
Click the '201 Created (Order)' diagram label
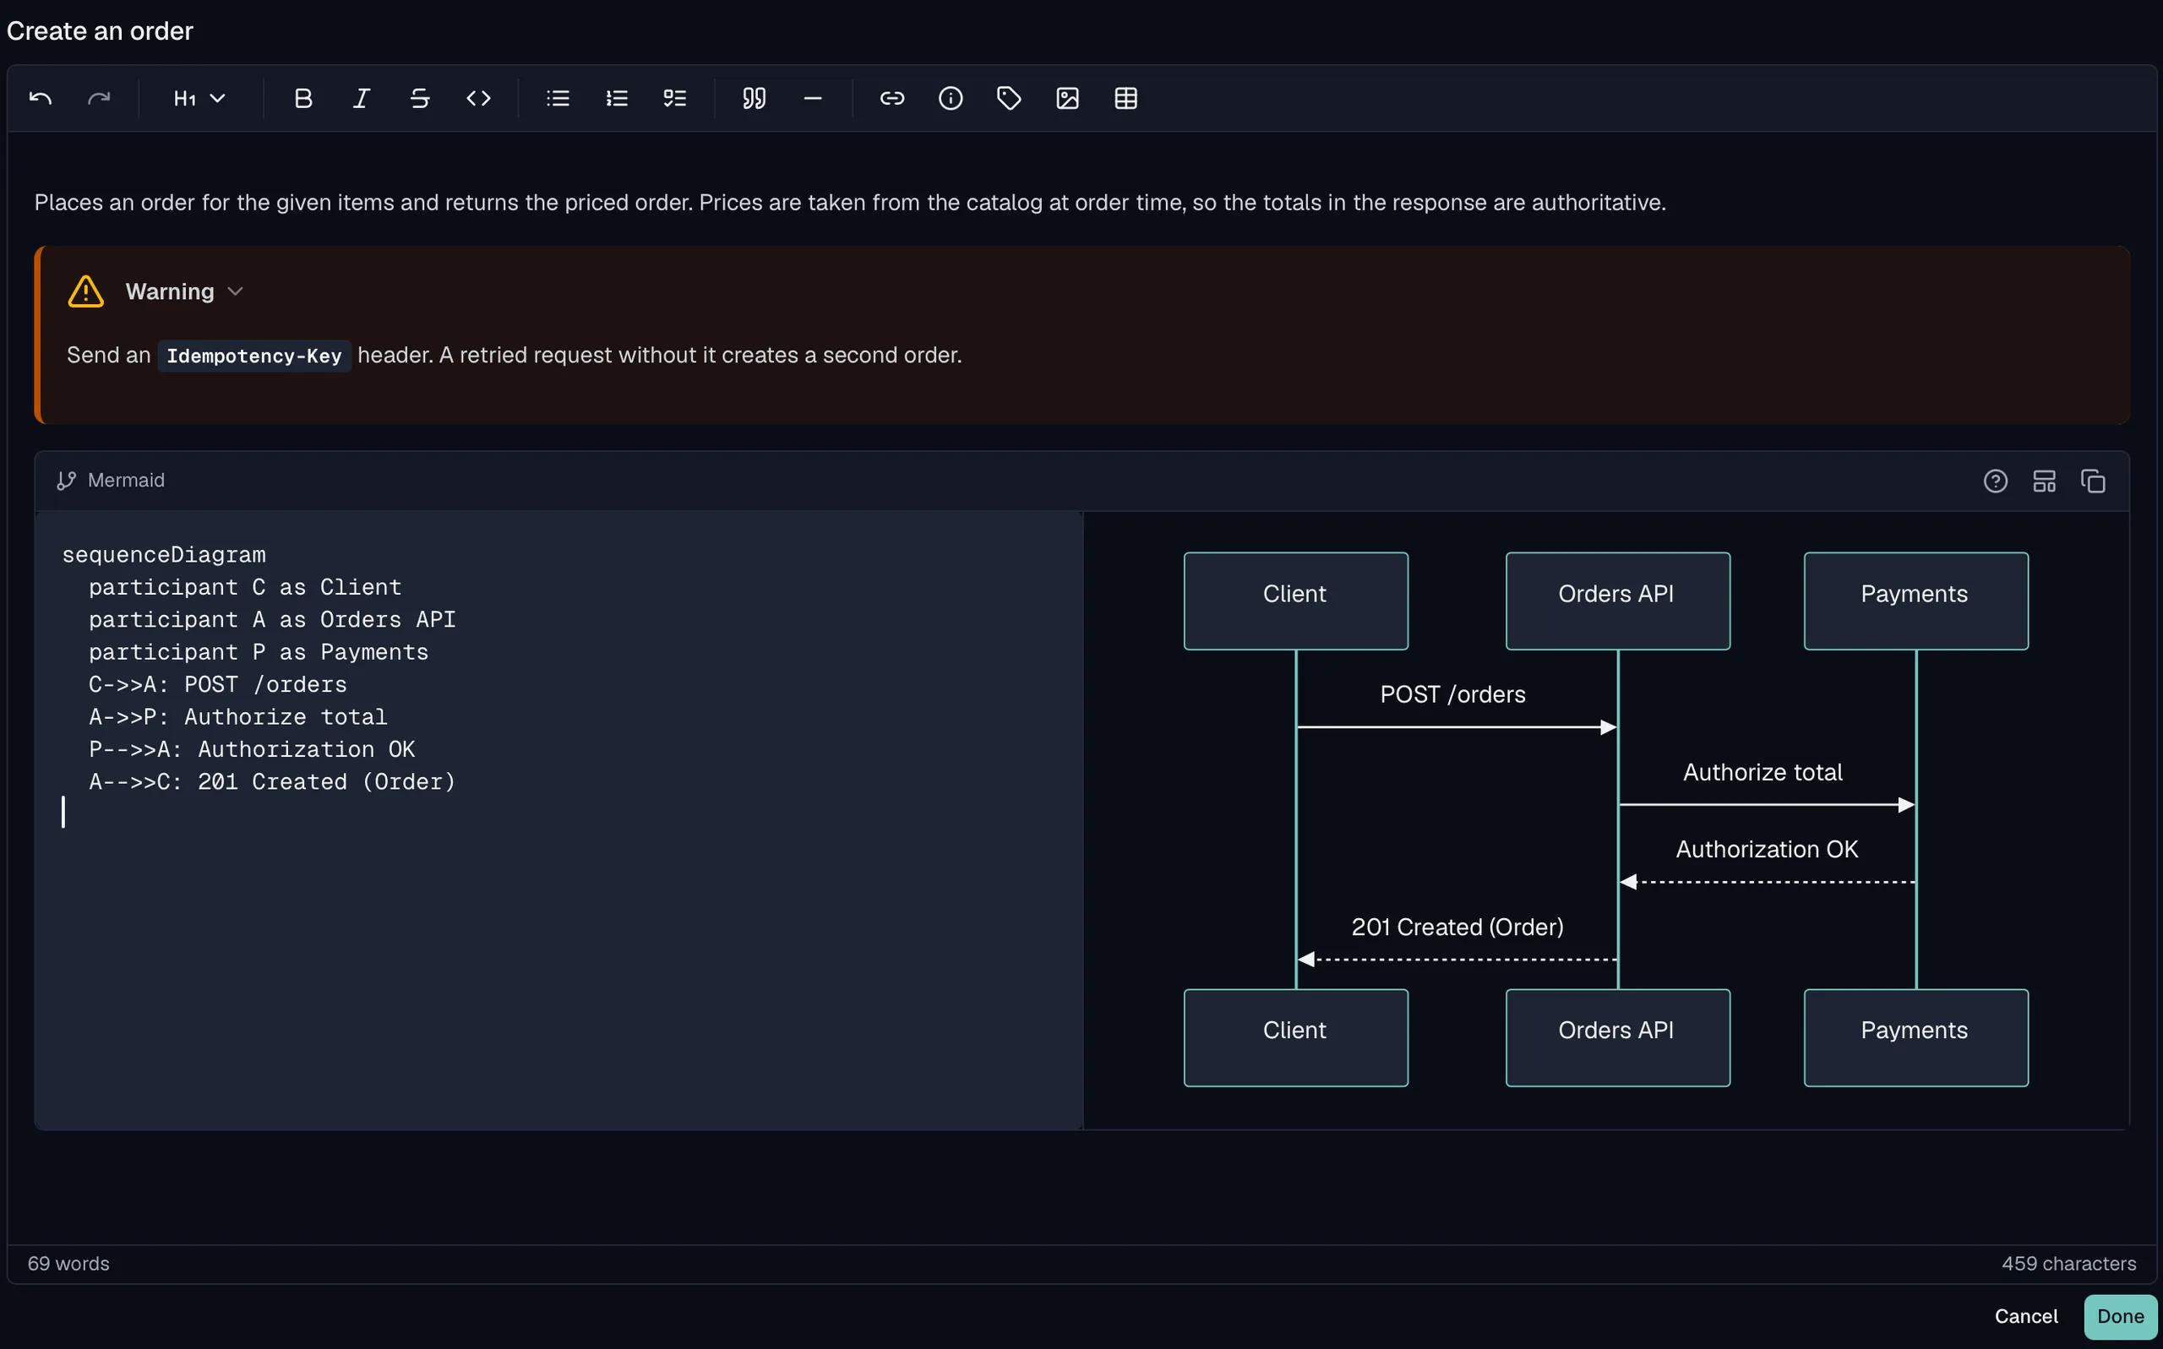[1457, 927]
